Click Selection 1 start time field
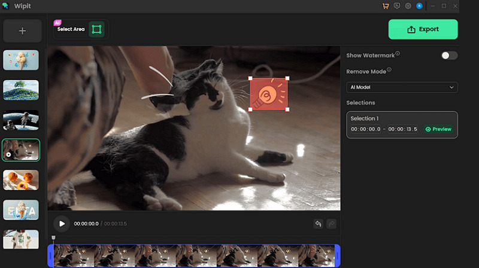 pyautogui.click(x=366, y=129)
